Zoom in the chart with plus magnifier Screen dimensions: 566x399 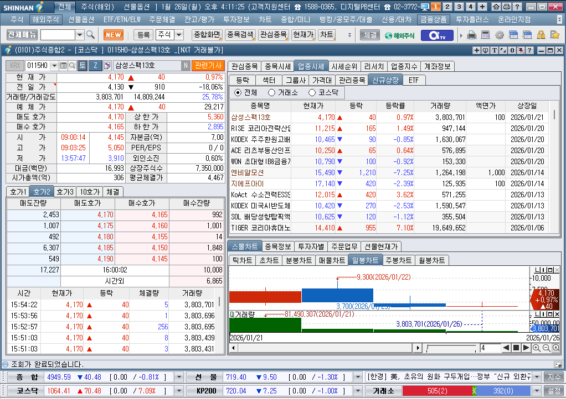coord(537,348)
